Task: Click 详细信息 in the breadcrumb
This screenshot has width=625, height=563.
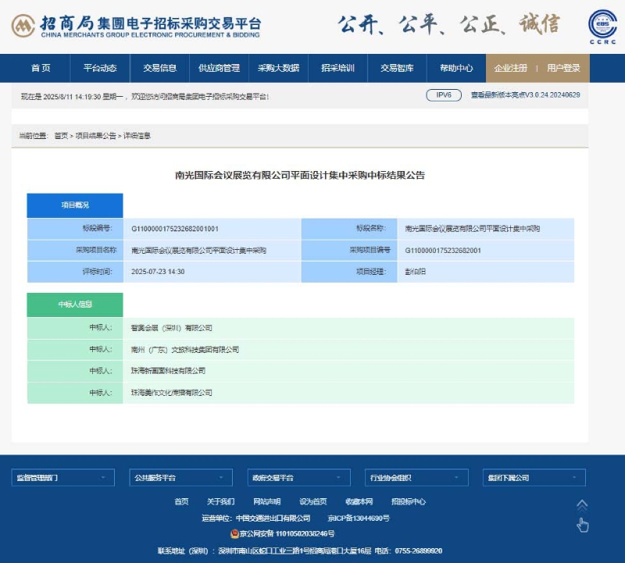Action: click(137, 136)
